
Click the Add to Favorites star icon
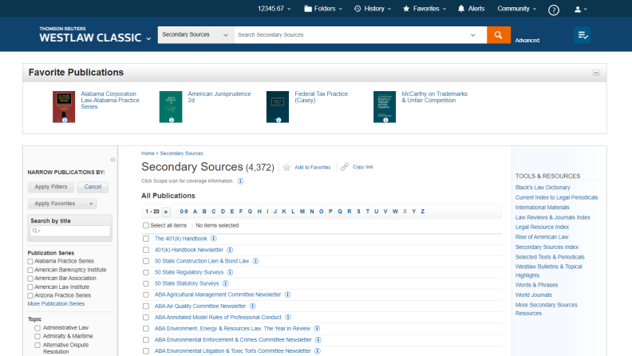(287, 168)
